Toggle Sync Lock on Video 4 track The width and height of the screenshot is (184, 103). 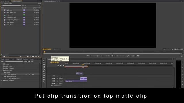(54, 76)
